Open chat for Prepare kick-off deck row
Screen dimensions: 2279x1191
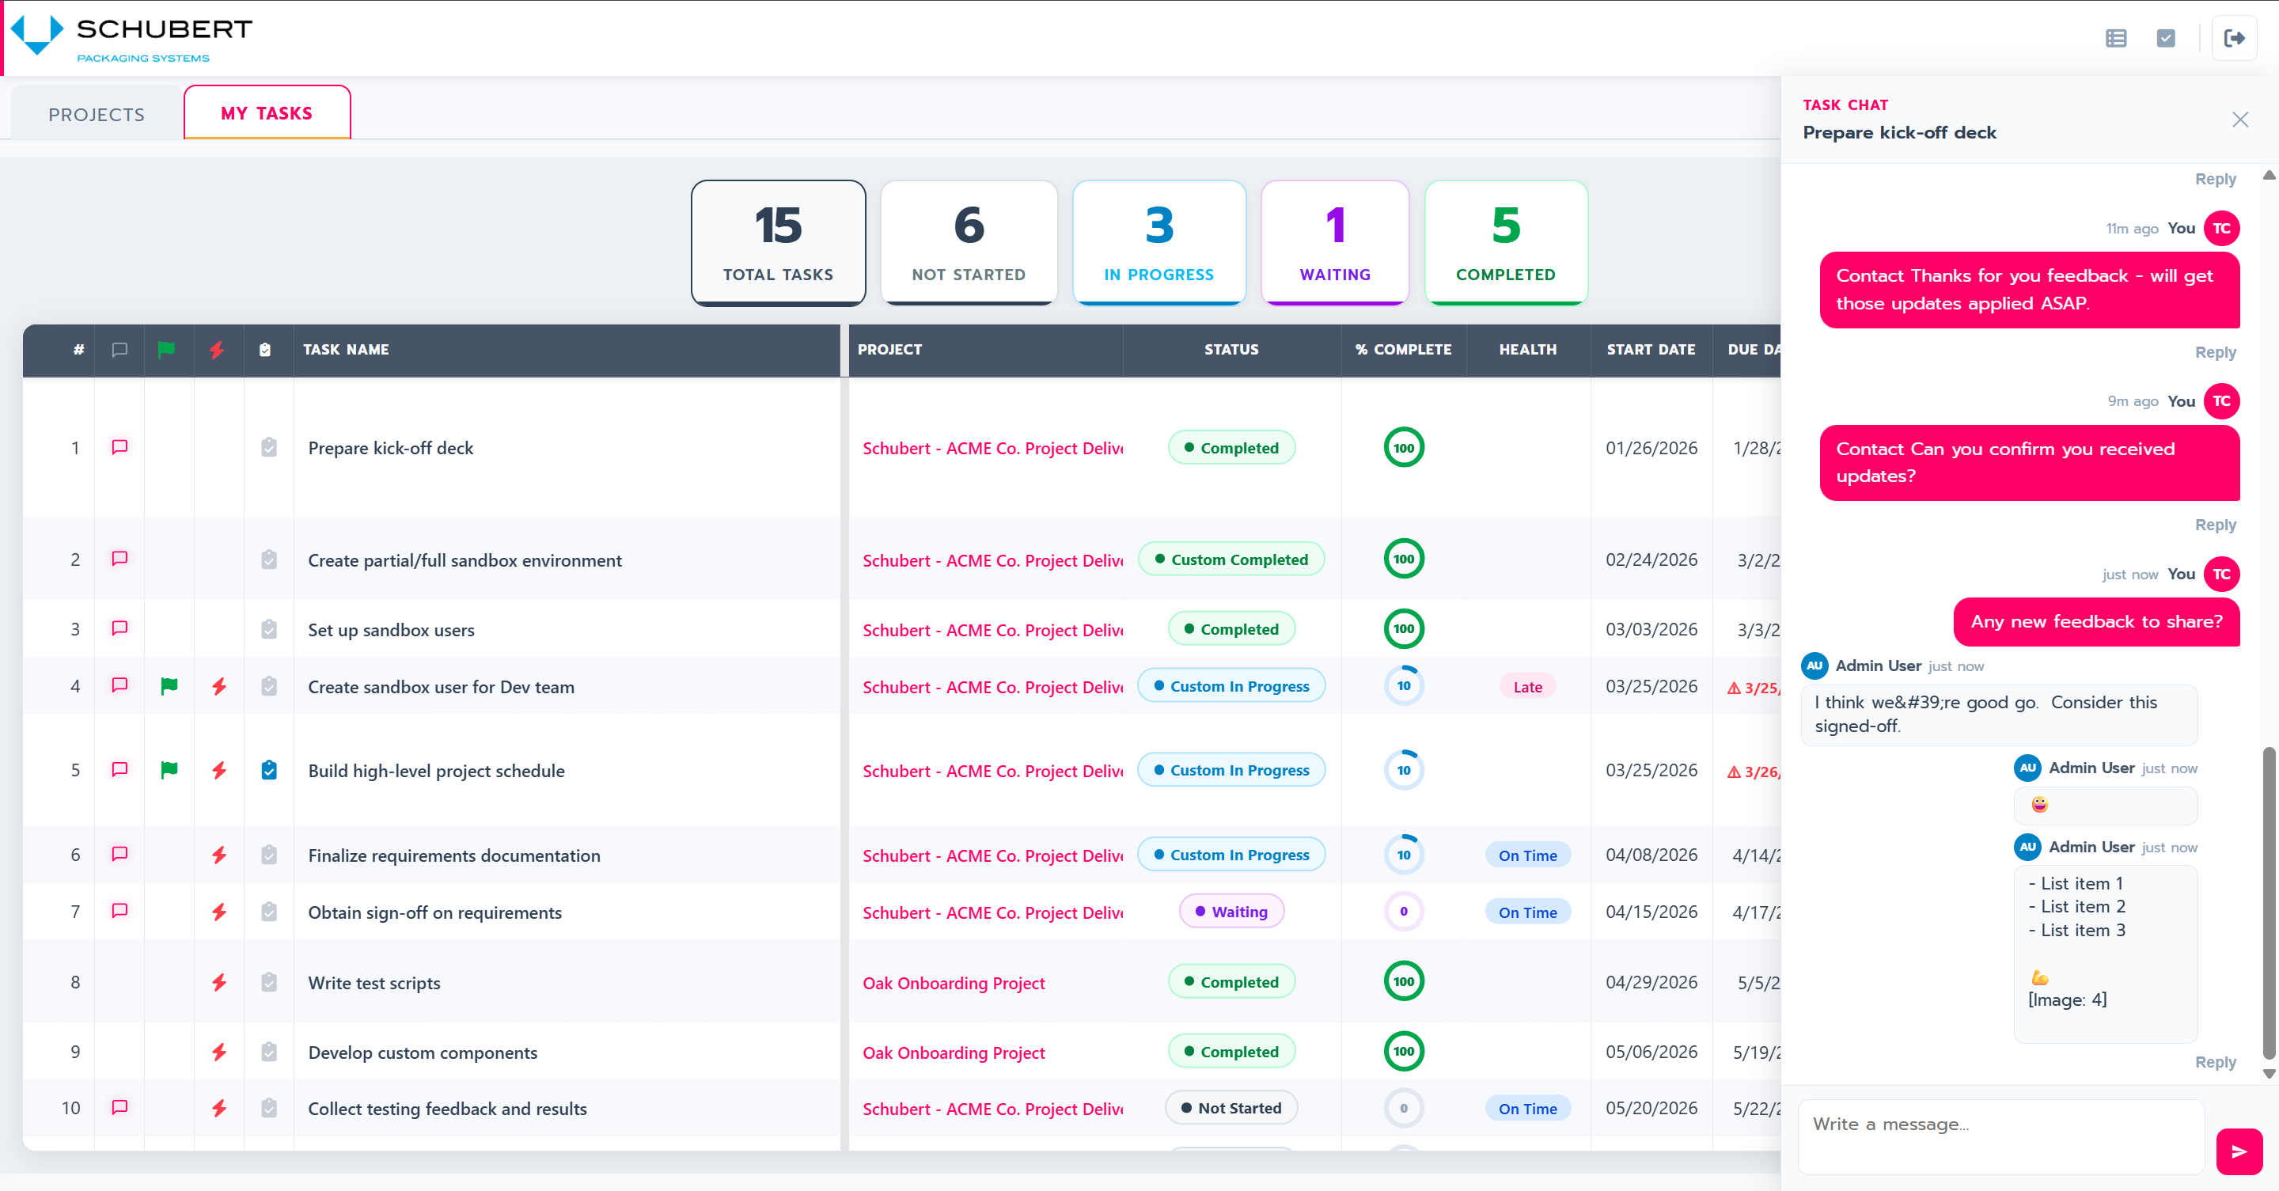tap(119, 447)
